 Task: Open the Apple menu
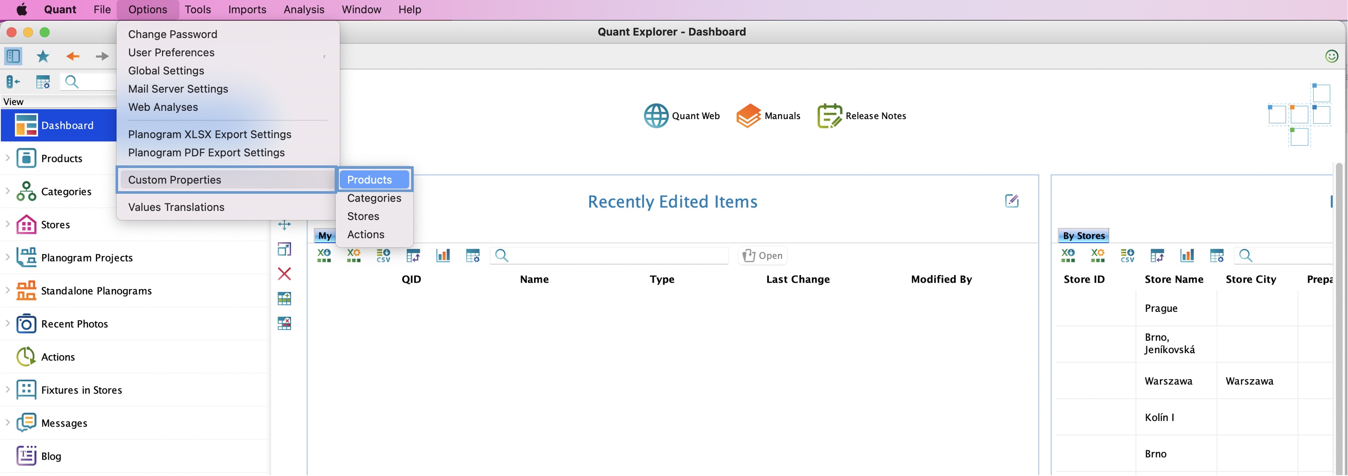22,9
